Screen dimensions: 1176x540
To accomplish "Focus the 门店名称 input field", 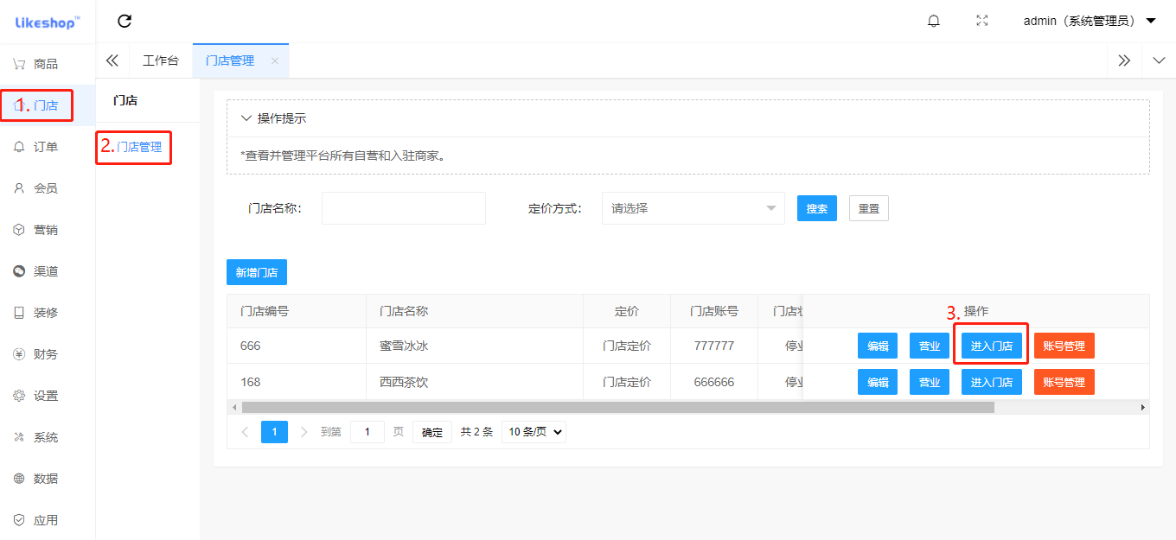I will pyautogui.click(x=404, y=208).
